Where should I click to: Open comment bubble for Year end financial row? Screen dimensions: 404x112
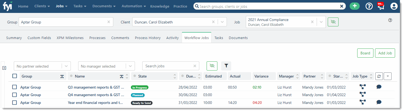[379, 102]
